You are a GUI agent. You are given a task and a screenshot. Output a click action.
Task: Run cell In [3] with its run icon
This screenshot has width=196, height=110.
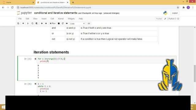click(36, 59)
